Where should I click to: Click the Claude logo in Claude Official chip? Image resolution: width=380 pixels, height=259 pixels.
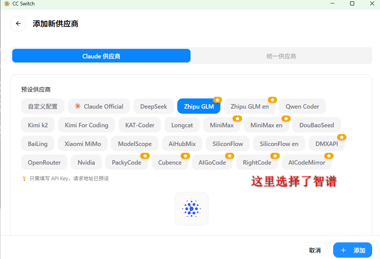point(77,106)
